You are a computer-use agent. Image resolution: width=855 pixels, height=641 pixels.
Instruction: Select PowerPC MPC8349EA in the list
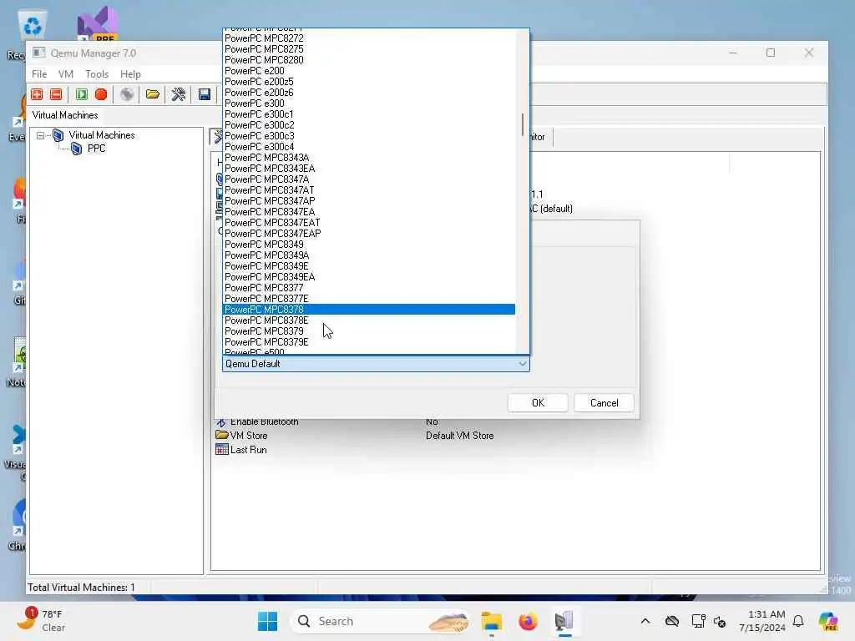pos(369,277)
